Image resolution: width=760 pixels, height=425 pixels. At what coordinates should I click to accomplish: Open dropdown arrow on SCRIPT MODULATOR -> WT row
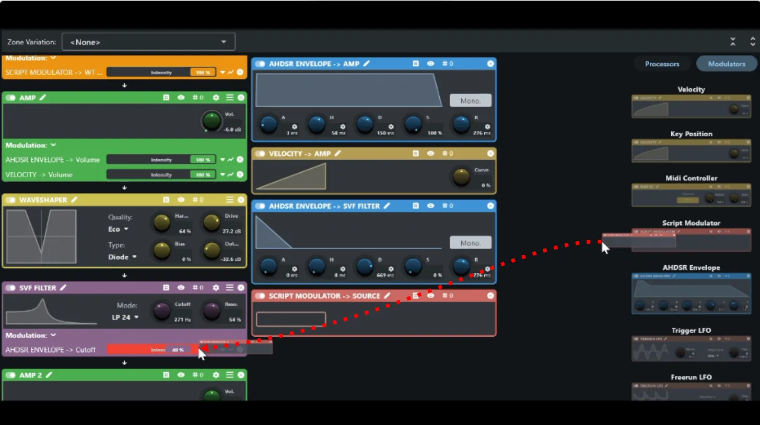tap(223, 73)
